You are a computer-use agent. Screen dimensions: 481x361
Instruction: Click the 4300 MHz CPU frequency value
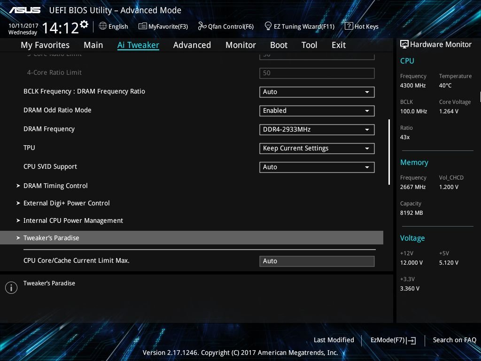pyautogui.click(x=413, y=86)
